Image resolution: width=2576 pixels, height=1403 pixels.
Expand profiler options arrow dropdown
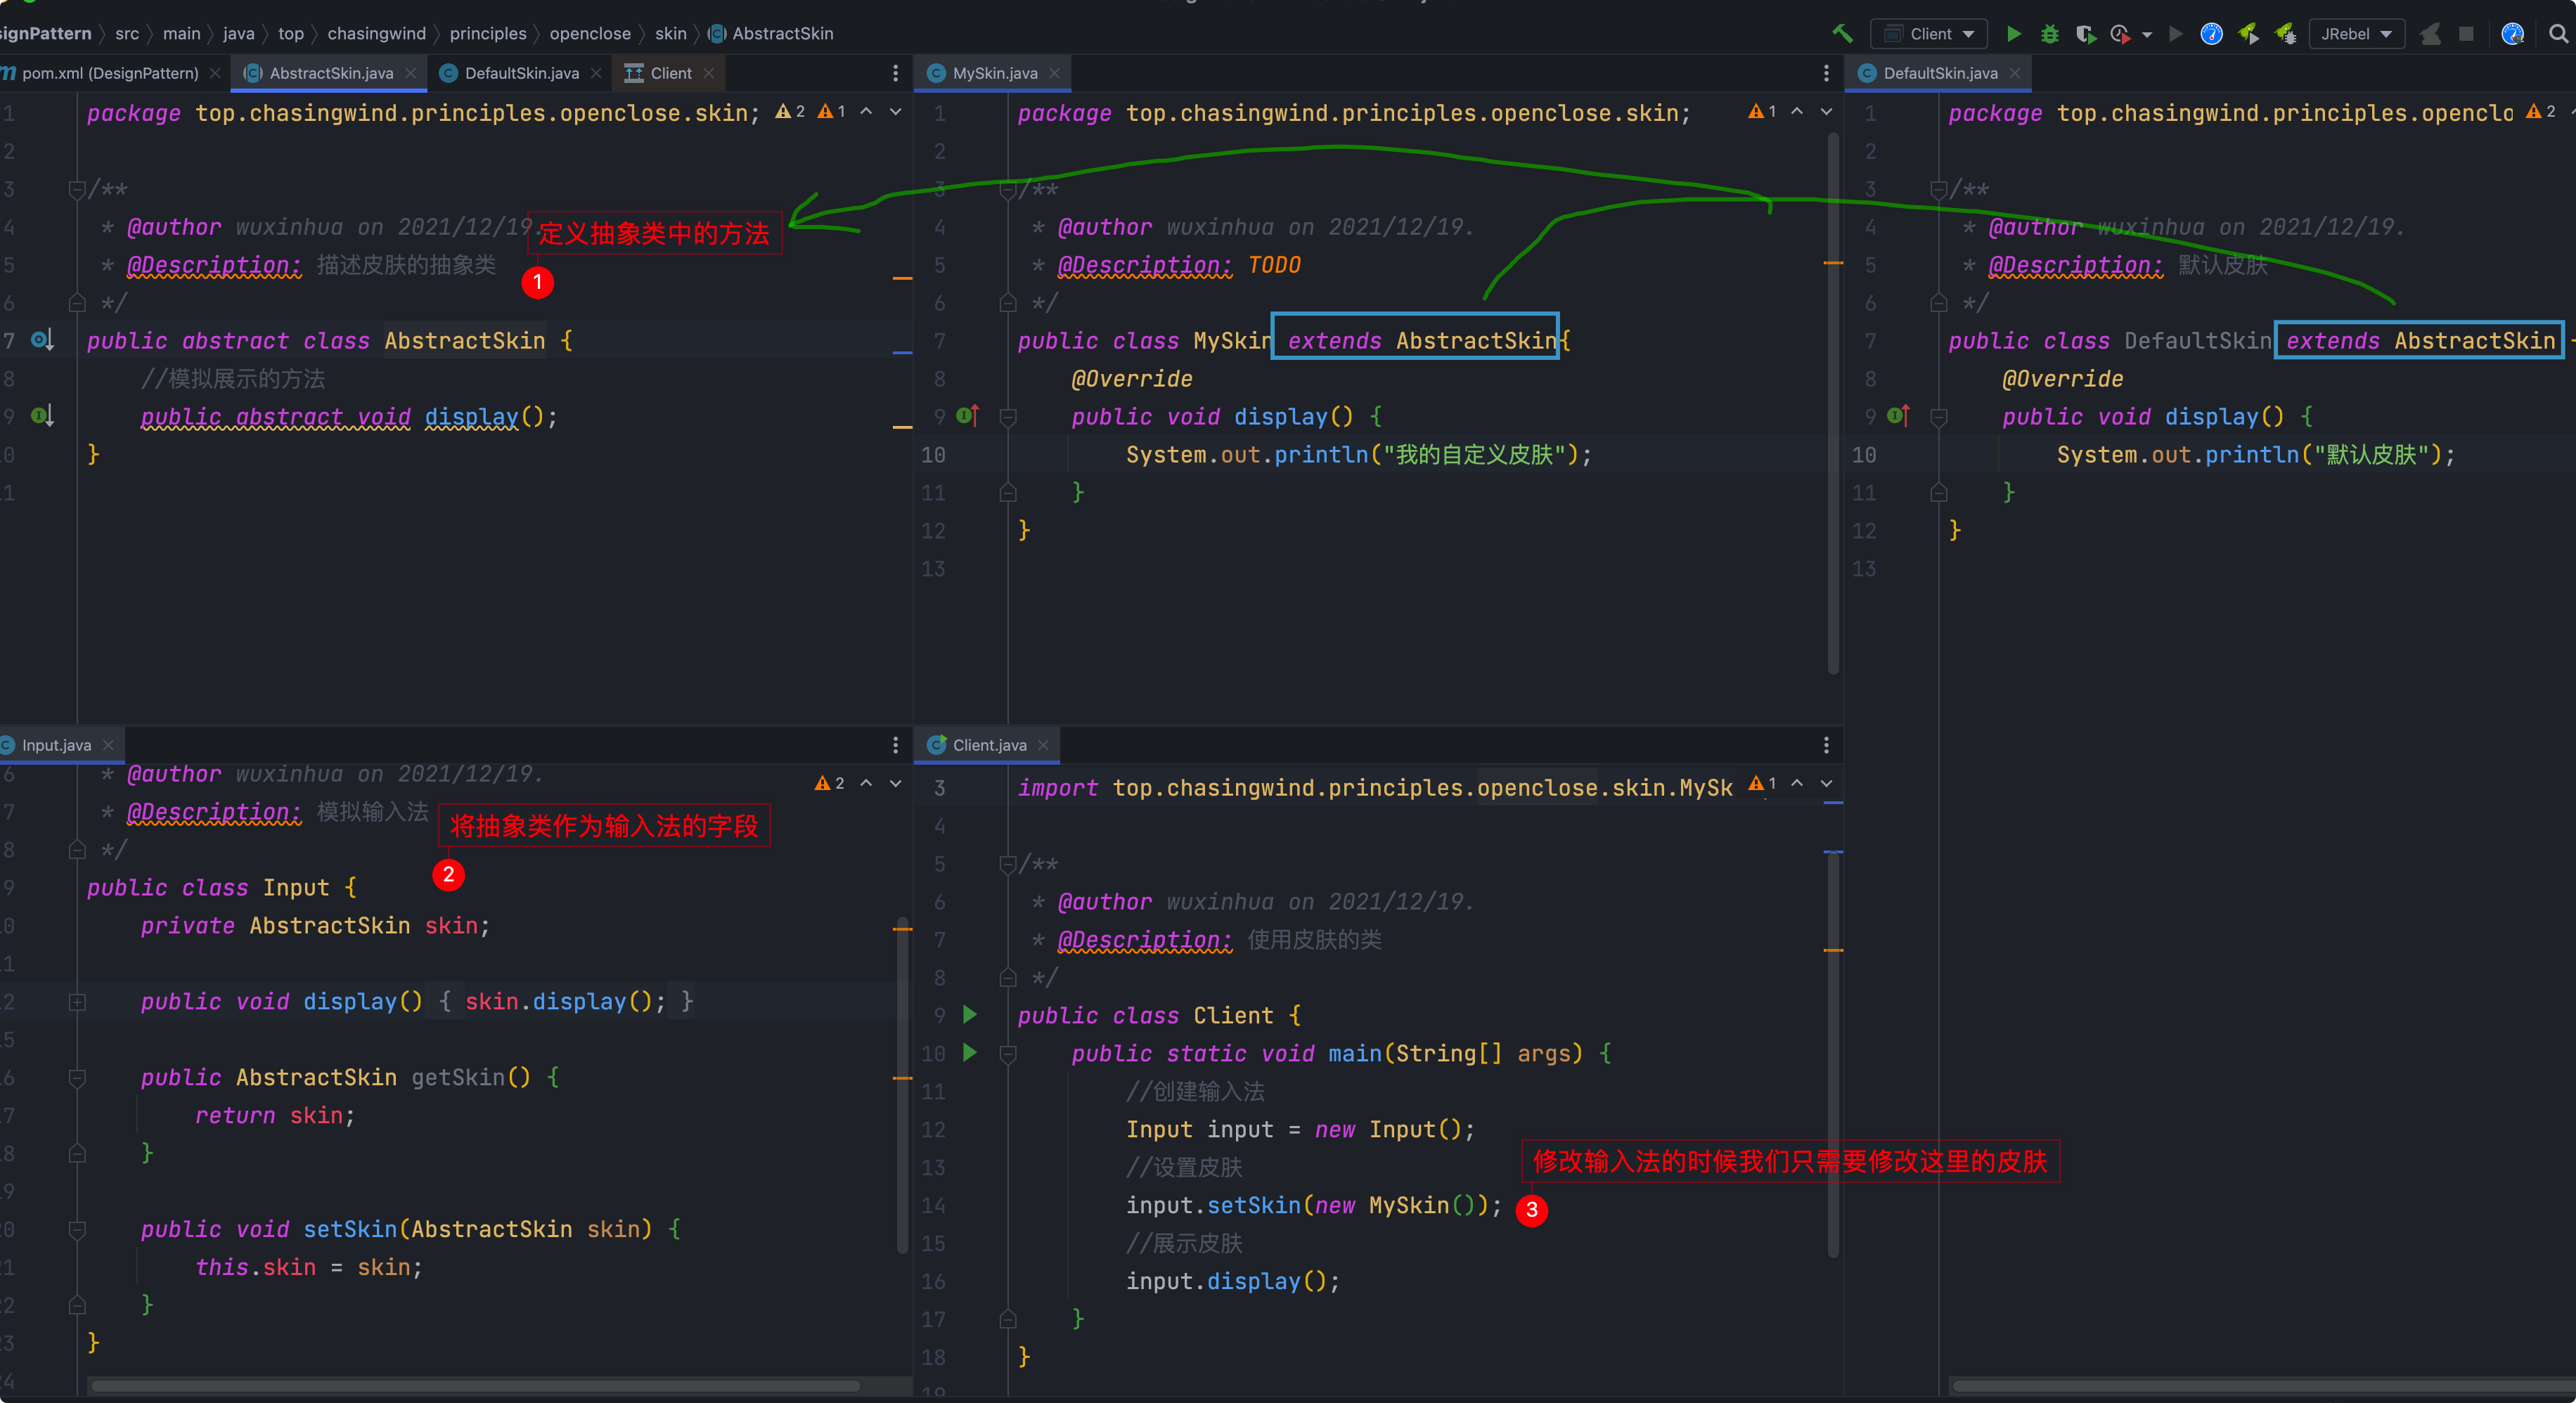(2147, 35)
